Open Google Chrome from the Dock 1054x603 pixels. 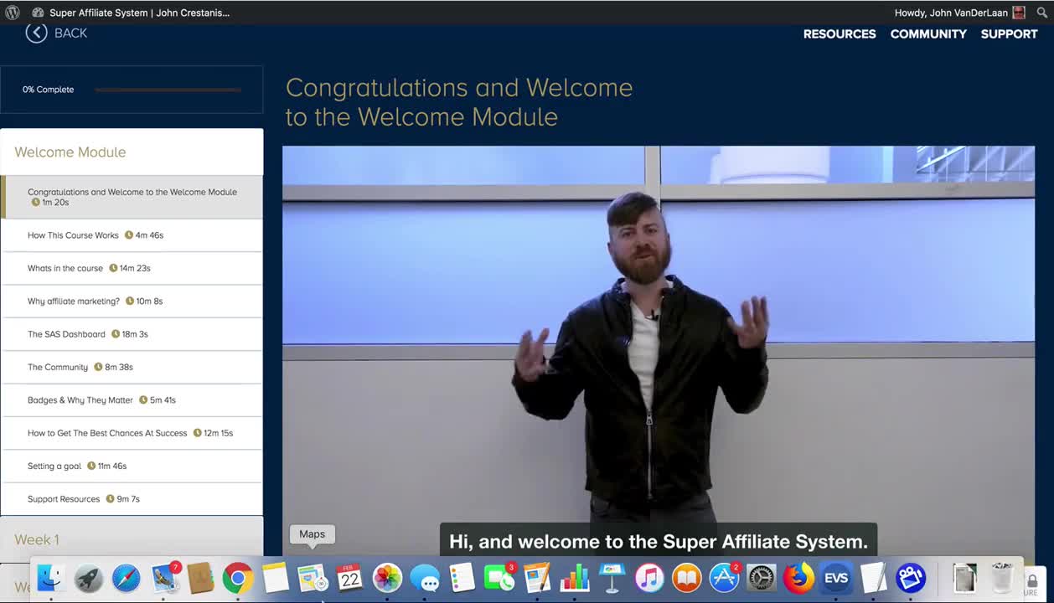[238, 578]
